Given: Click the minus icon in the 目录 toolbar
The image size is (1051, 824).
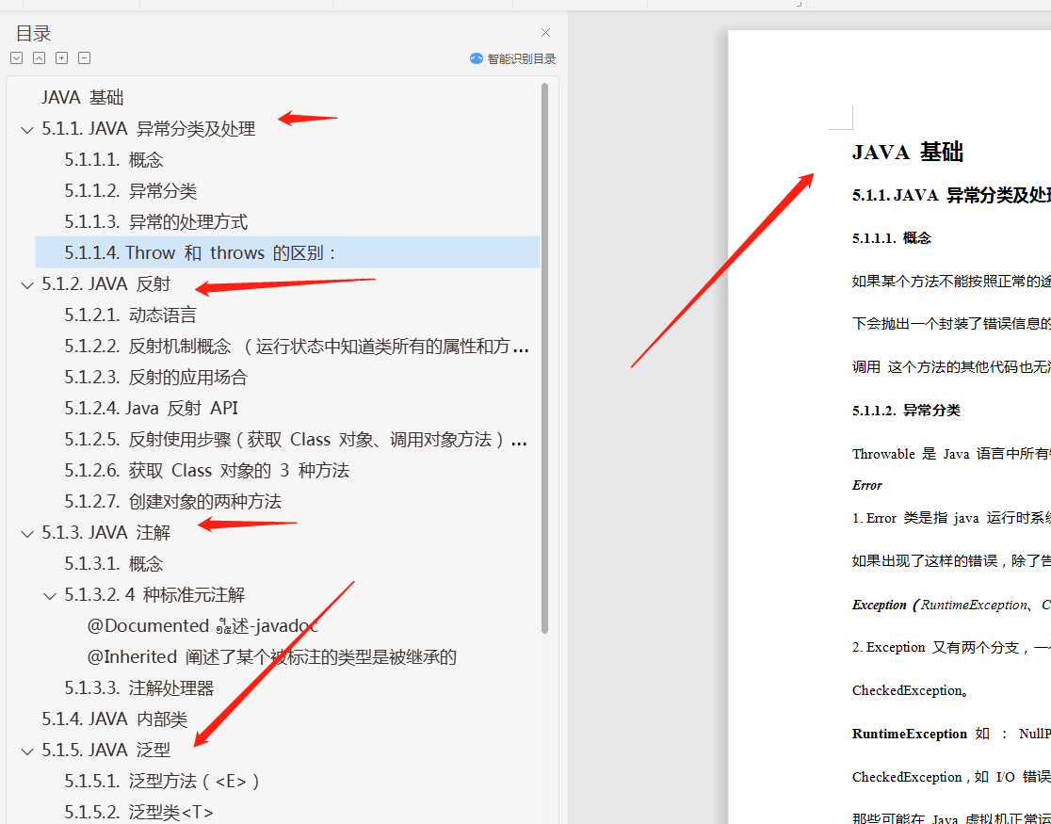Looking at the screenshot, I should click(85, 58).
